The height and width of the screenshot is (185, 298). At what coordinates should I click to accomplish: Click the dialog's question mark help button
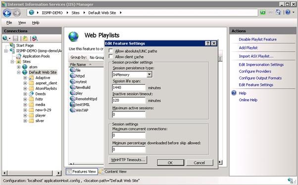click(x=208, y=43)
